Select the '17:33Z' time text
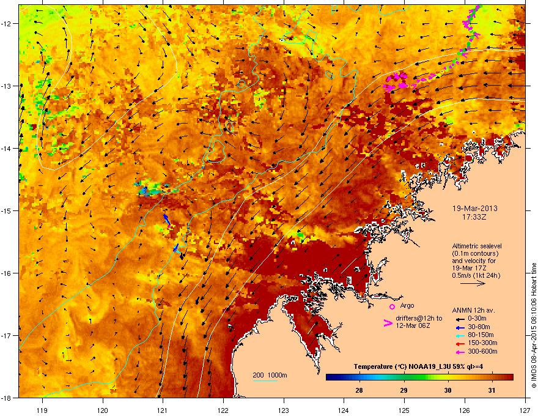This screenshot has width=538, height=416. click(474, 217)
